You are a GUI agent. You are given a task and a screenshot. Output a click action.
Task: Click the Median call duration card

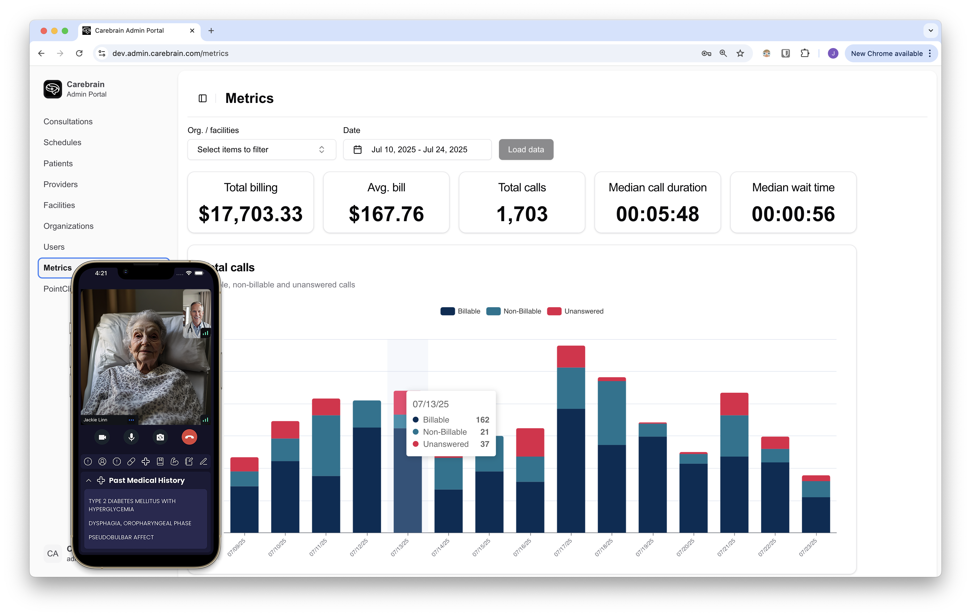coord(657,202)
